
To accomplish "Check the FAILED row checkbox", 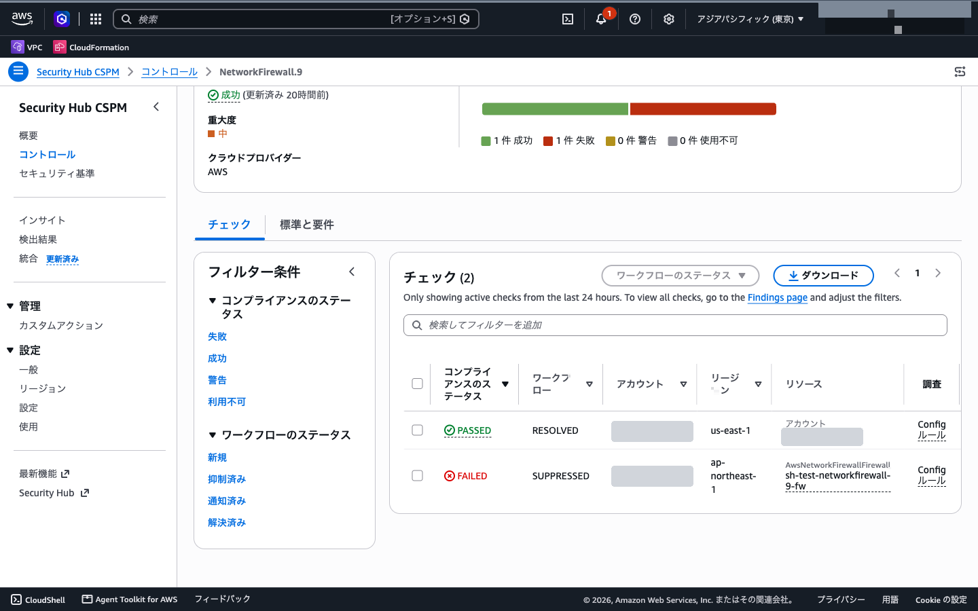I will [418, 475].
